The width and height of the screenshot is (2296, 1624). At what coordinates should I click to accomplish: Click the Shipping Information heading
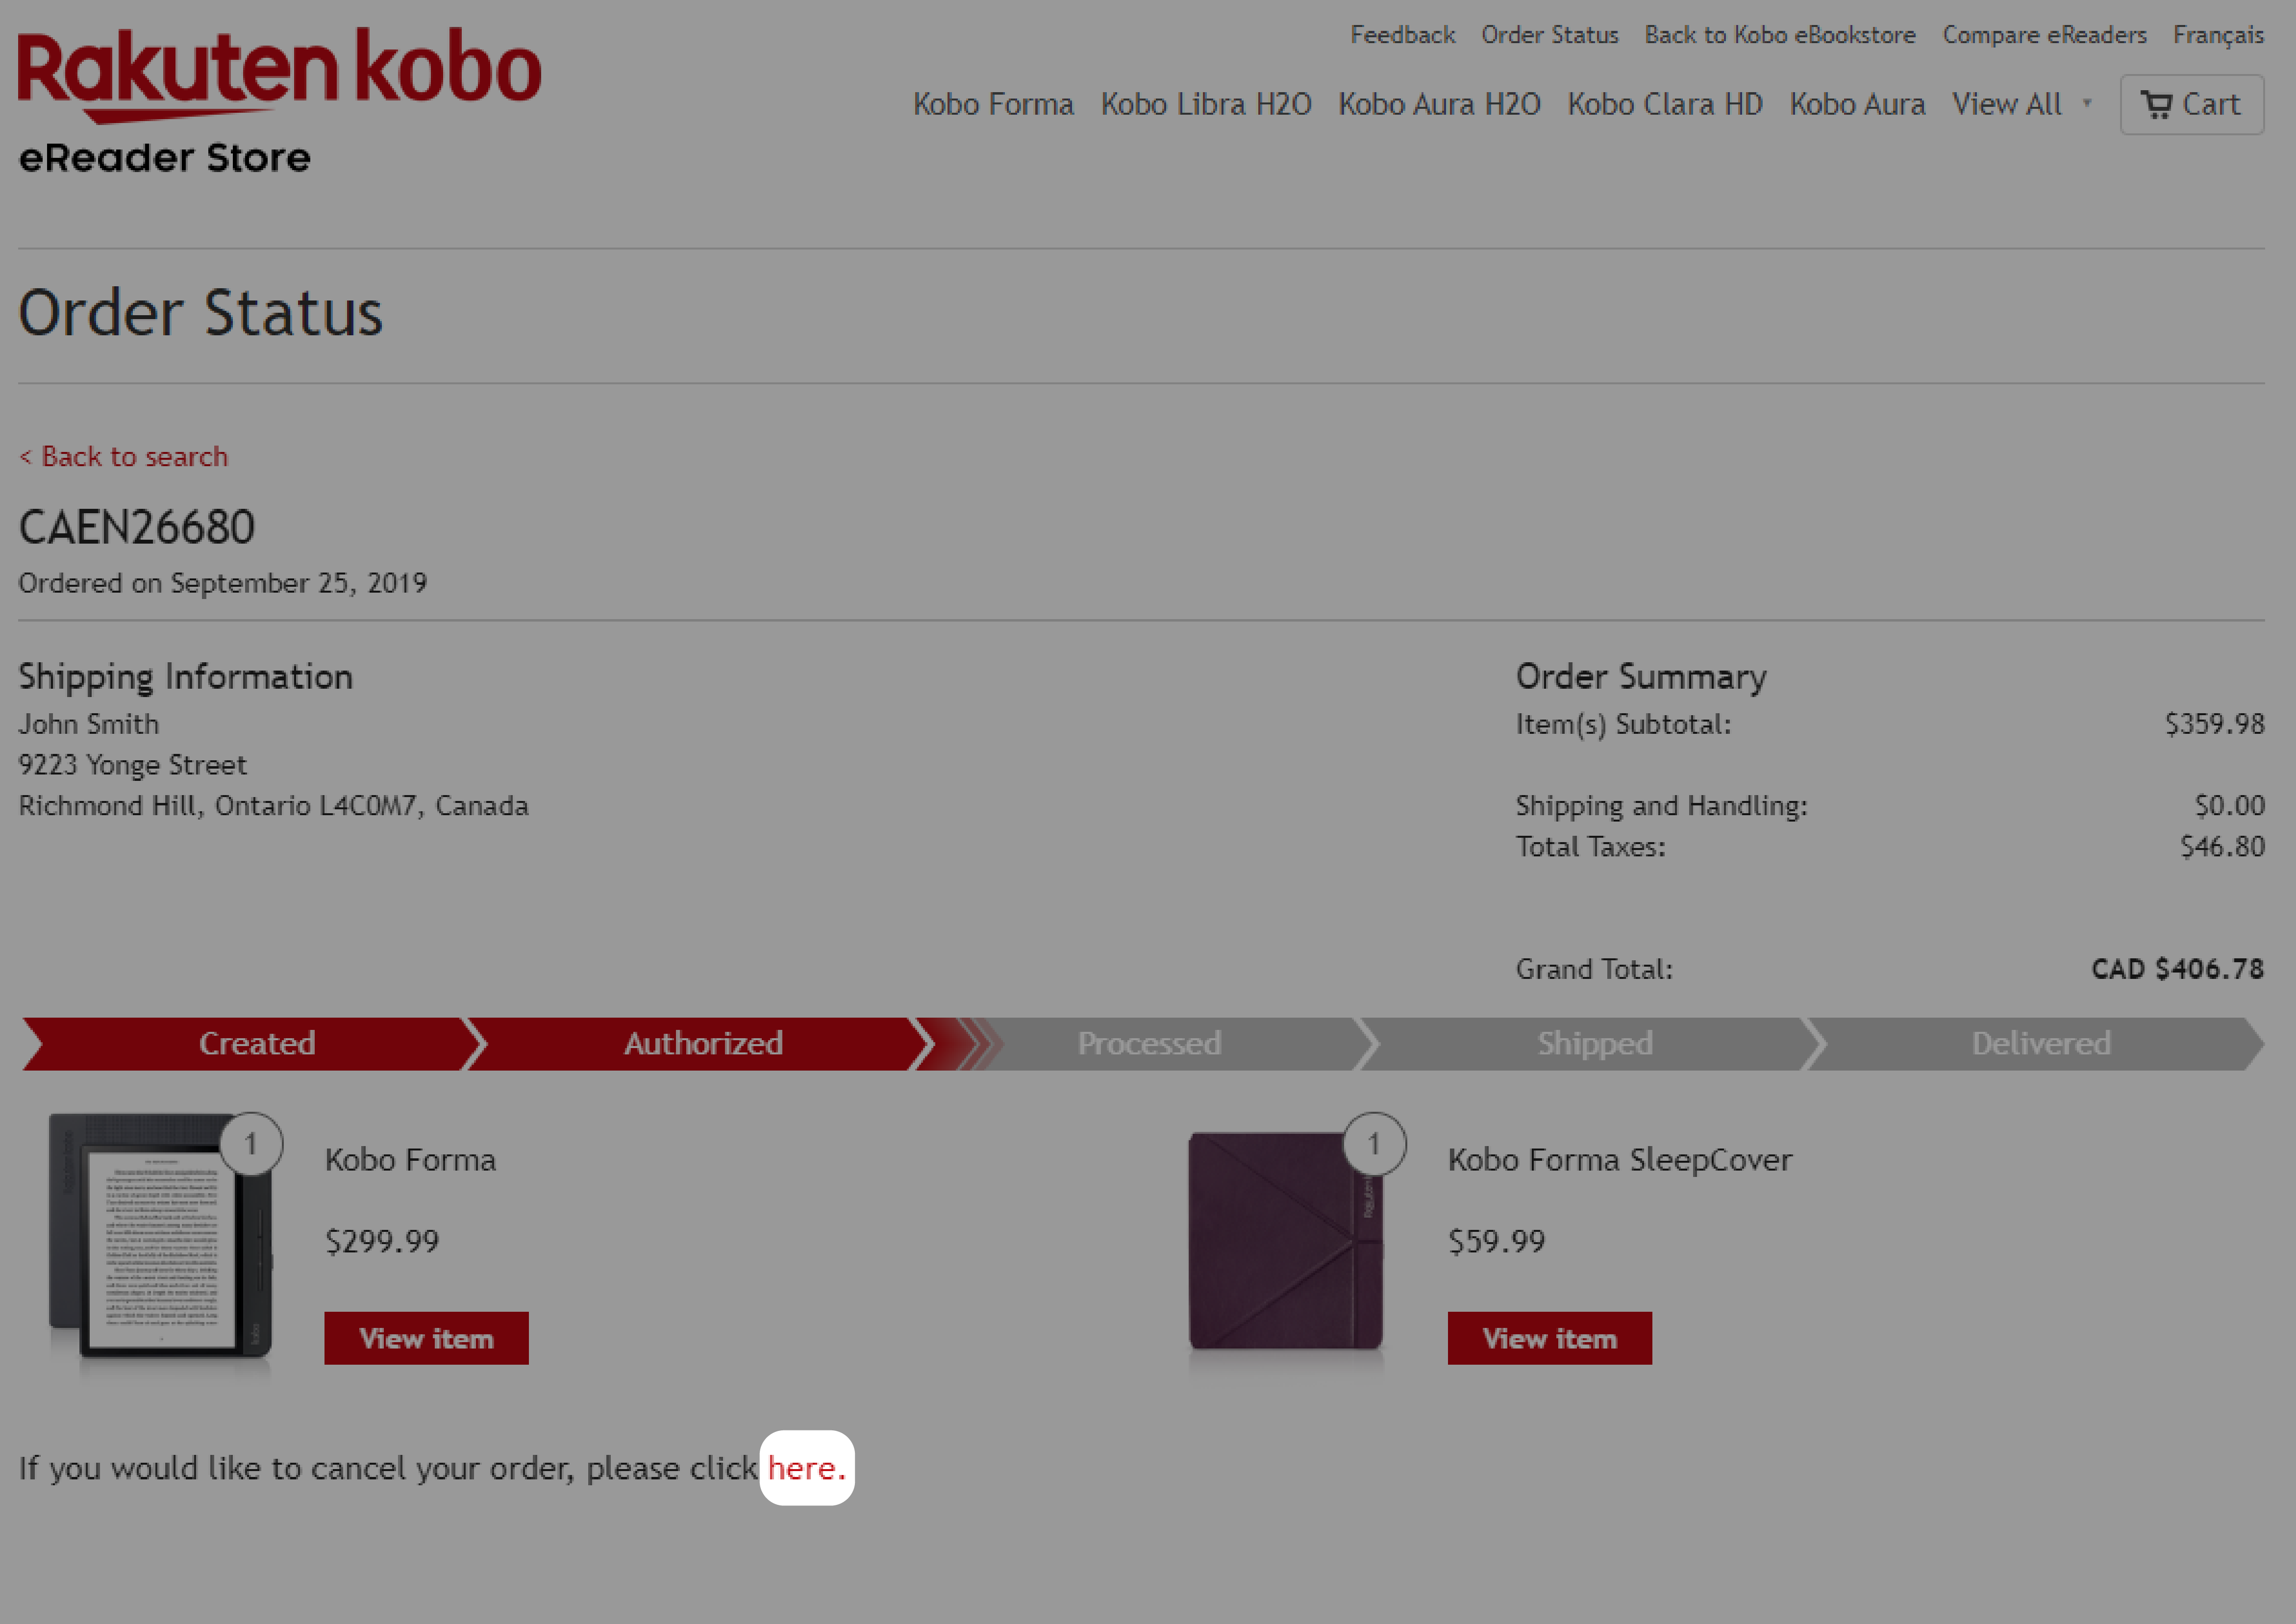pyautogui.click(x=185, y=677)
